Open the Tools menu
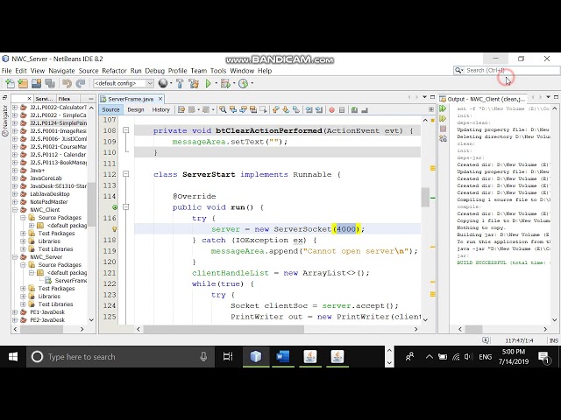 tap(218, 71)
